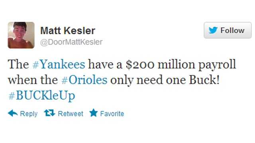Image resolution: width=255 pixels, height=143 pixels.
Task: Click the Matt Kesler display name
Action: pos(68,31)
